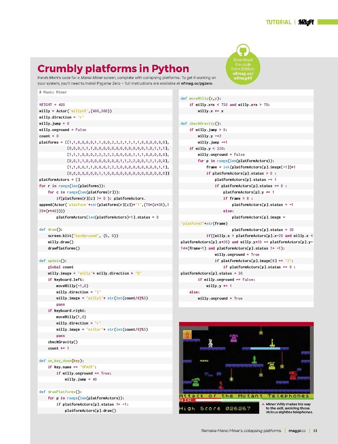Click the 'def on_key_down(key):' line

coord(61,361)
